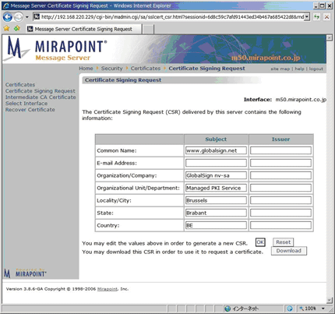Select Certificate Signing Request in sidebar

(41, 91)
